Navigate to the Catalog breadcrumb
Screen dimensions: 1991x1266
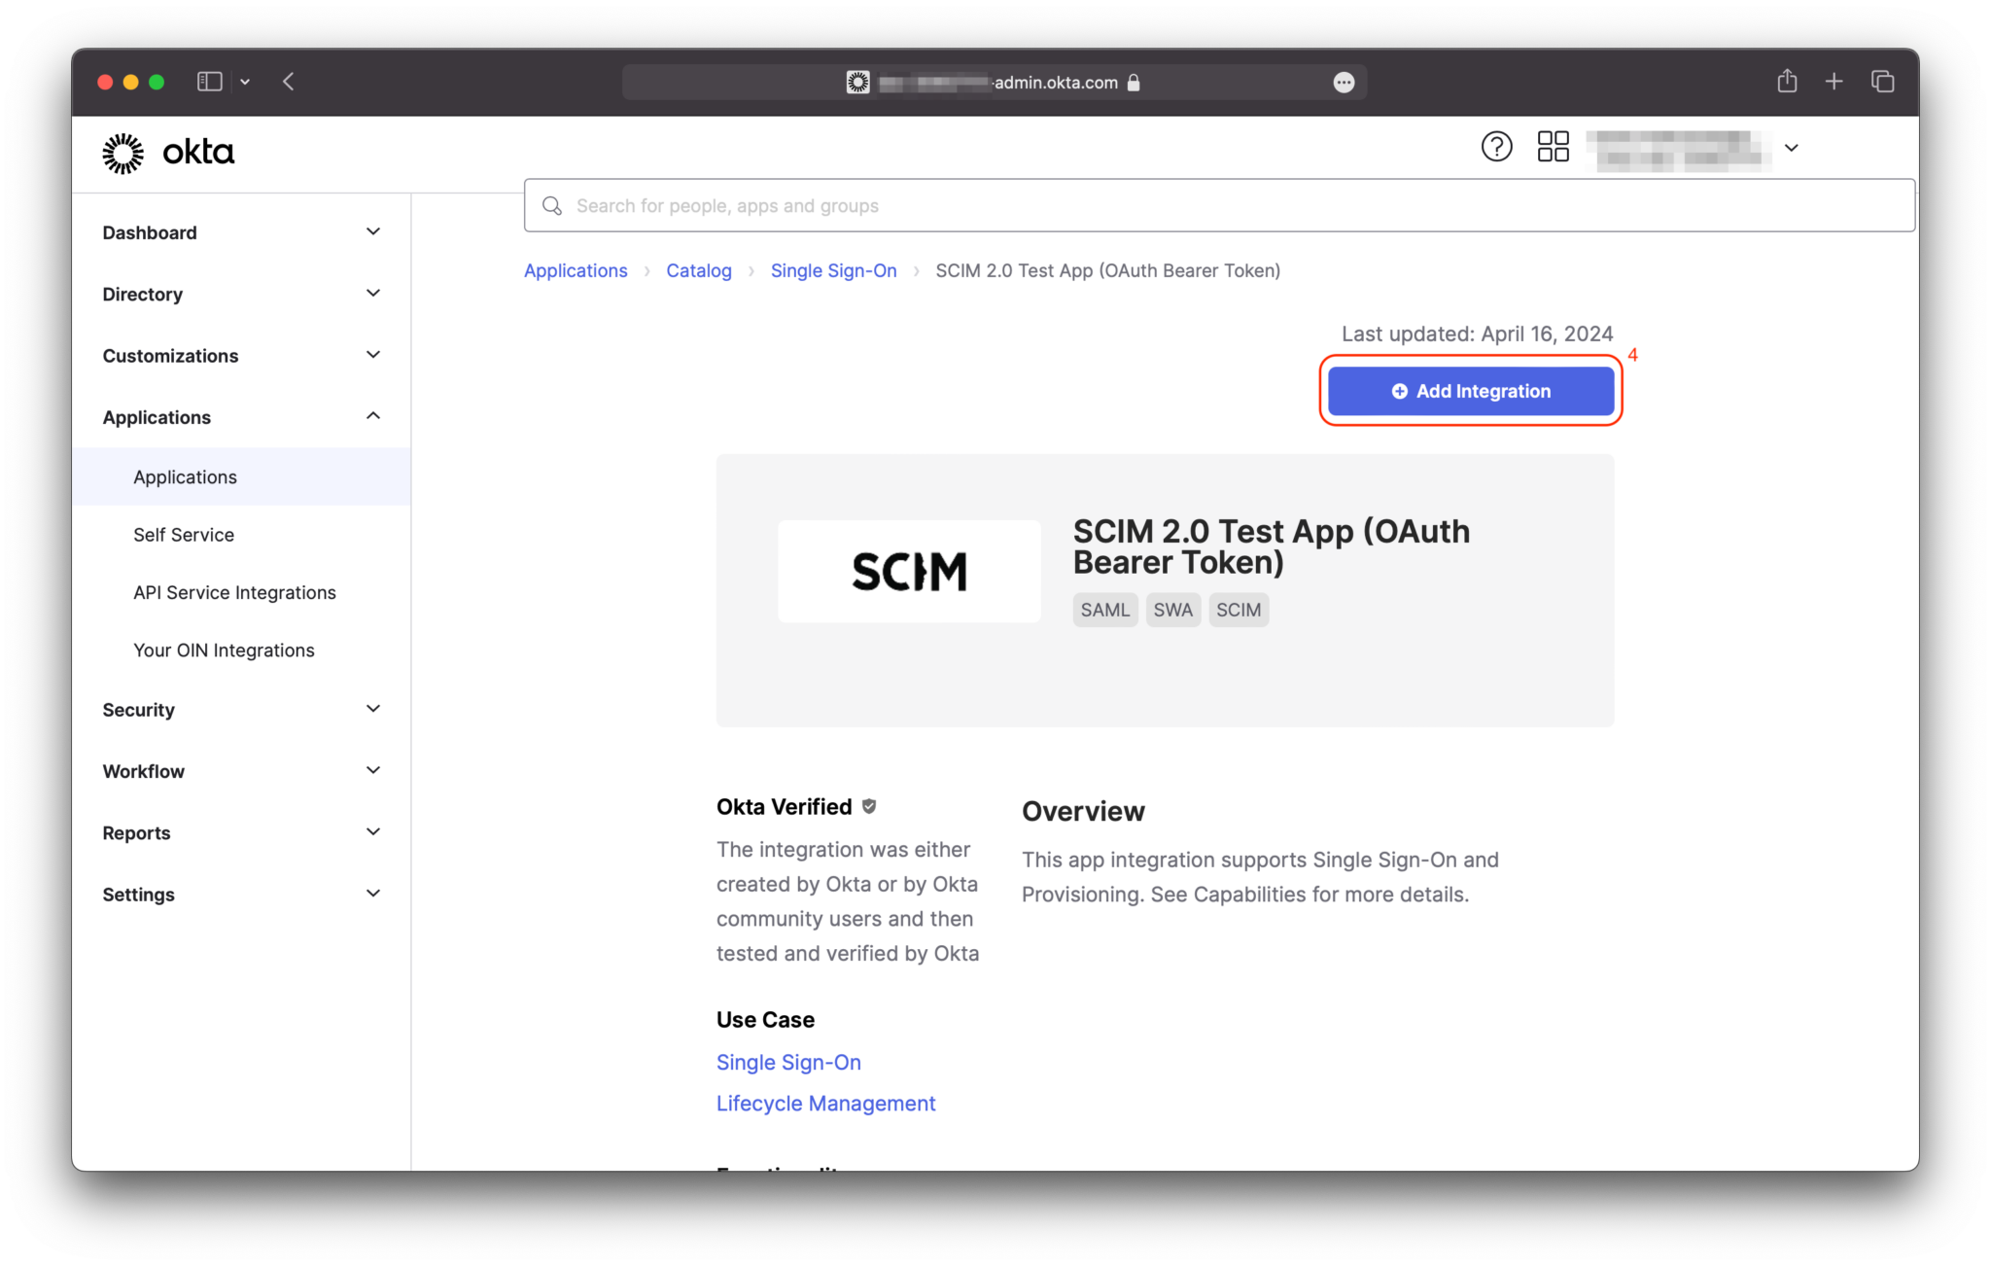tap(698, 270)
